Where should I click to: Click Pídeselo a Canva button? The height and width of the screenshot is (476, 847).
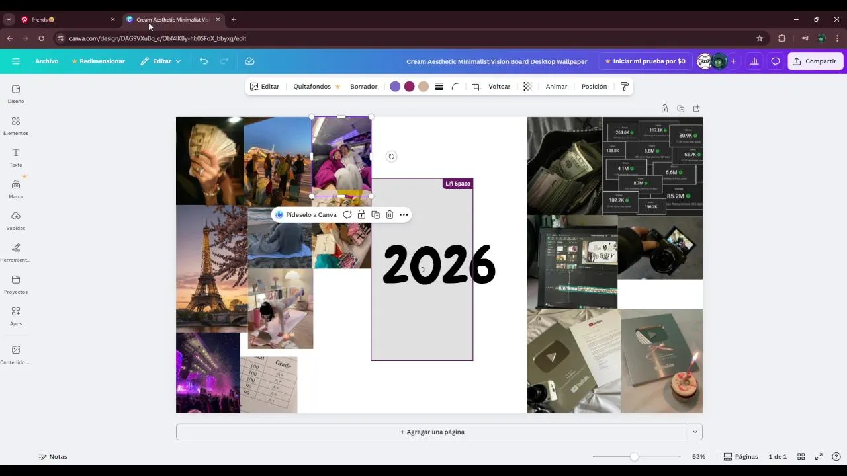click(x=306, y=214)
